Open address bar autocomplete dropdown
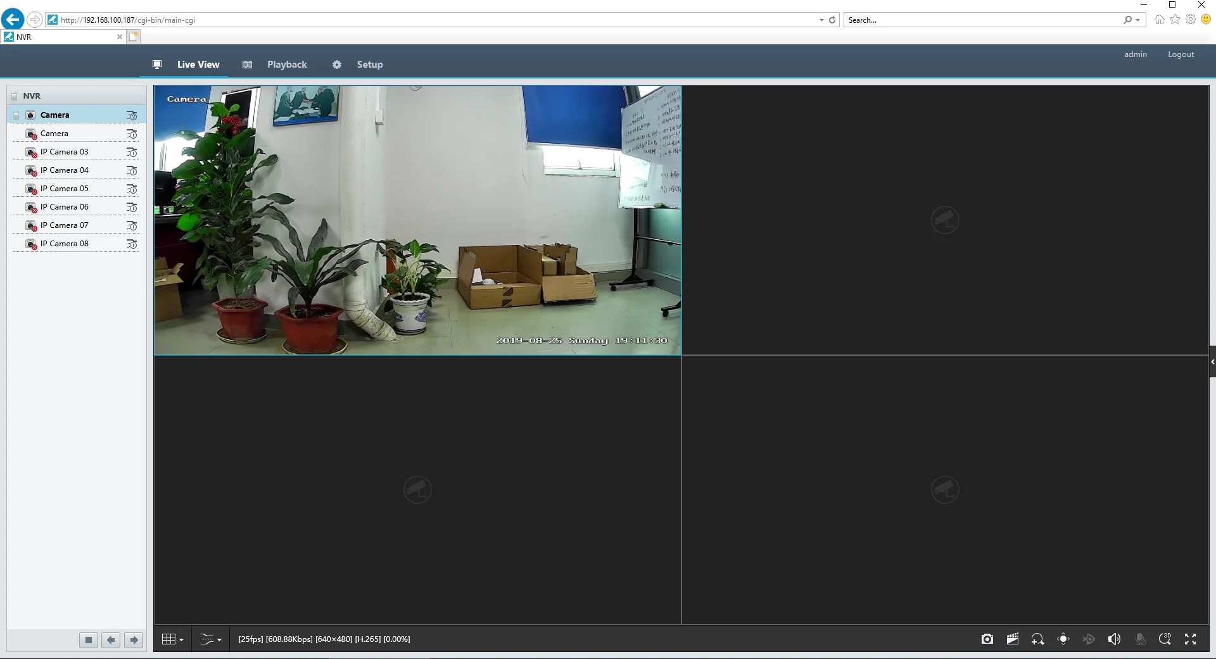 point(821,20)
